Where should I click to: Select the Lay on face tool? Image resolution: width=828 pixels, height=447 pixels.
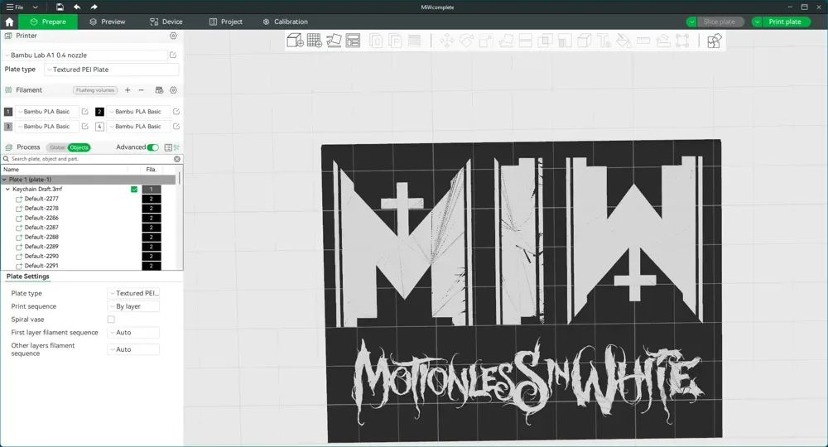pos(506,41)
